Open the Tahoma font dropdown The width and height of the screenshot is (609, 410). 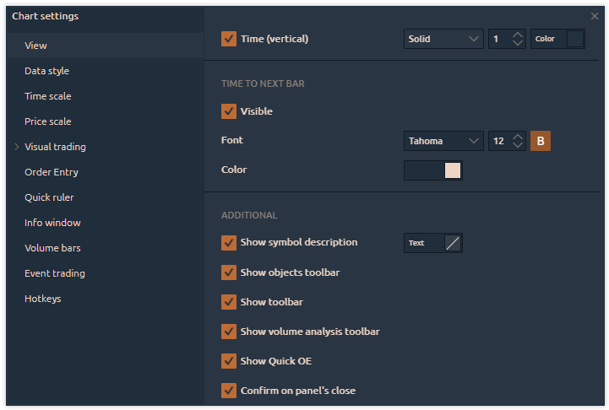click(443, 141)
